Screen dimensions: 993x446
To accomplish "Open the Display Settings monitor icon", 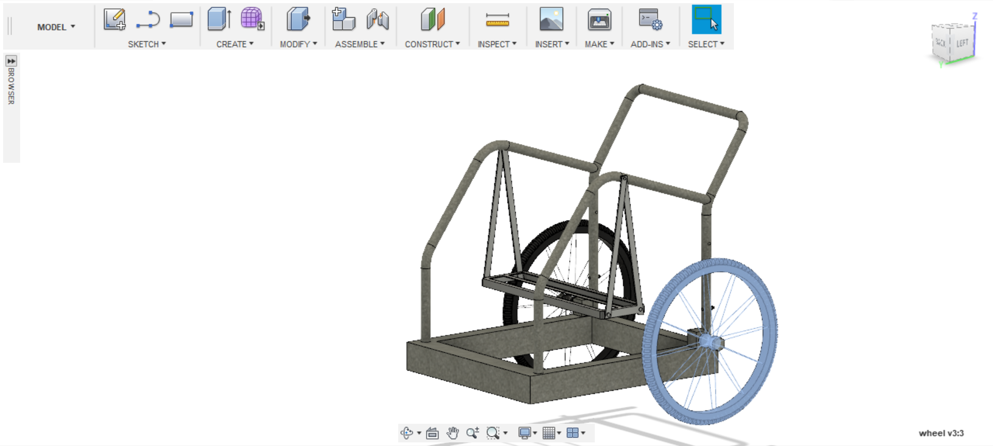I will (524, 433).
